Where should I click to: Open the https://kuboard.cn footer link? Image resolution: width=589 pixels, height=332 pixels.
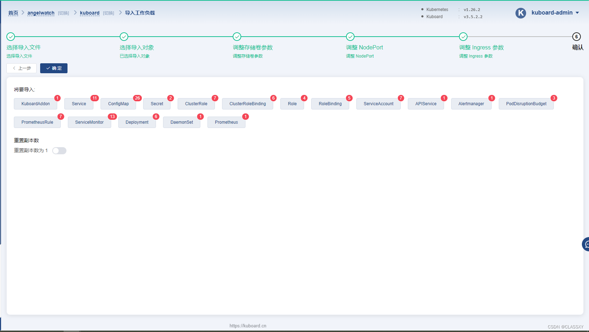click(248, 326)
